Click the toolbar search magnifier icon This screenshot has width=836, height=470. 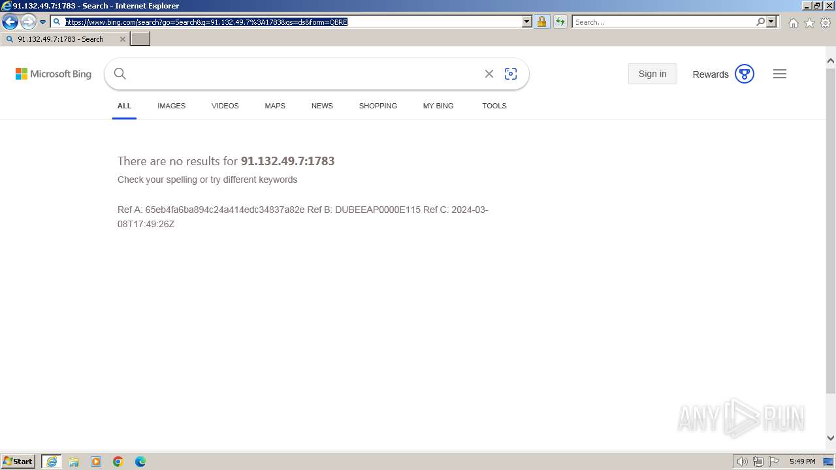tap(760, 22)
